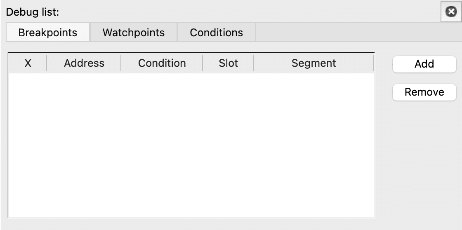The width and height of the screenshot is (462, 230).
Task: Click empty tab bar right of Conditions
Action: (355, 33)
